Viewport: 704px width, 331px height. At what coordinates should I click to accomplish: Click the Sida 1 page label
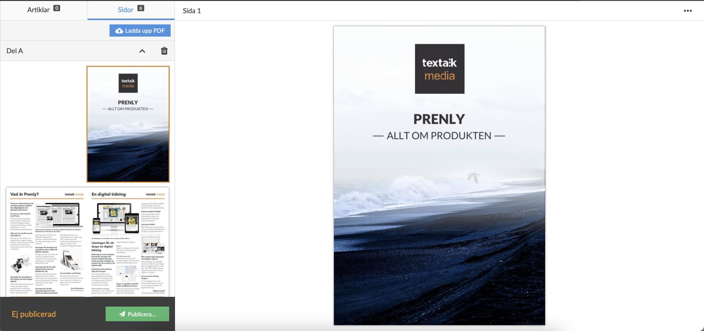click(x=192, y=10)
